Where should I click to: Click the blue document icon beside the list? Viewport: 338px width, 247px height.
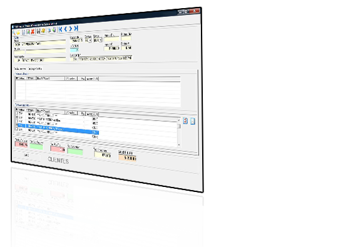[193, 121]
